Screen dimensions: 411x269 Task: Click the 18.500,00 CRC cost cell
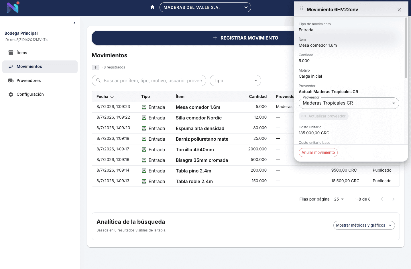(345, 181)
